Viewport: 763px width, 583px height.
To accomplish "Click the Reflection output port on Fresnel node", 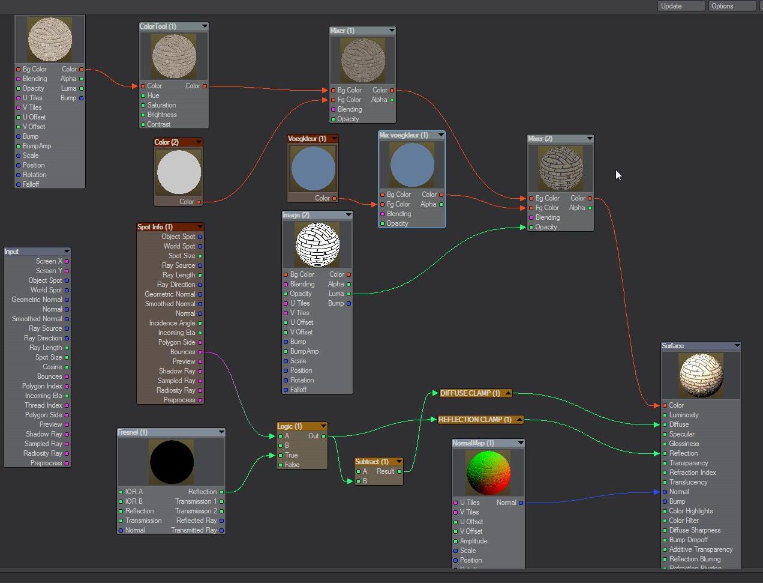I will point(222,492).
